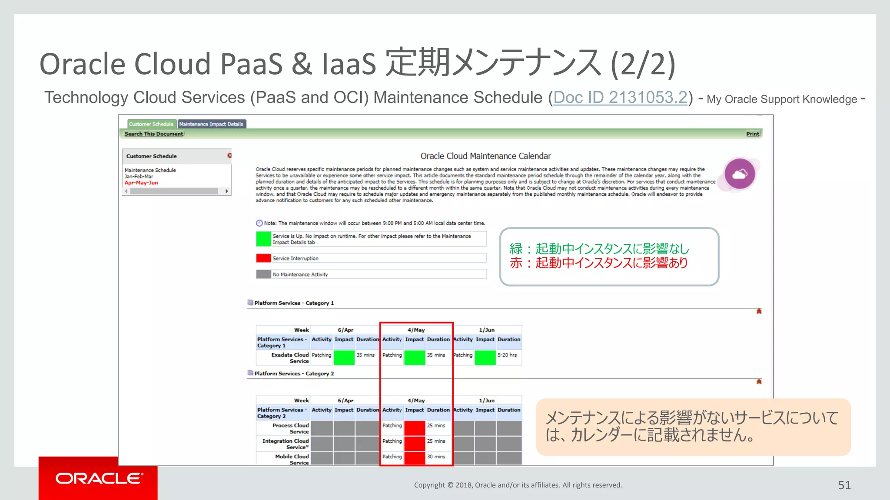Click the 4/May week header in Category 1
The image size is (890, 500).
pyautogui.click(x=416, y=330)
